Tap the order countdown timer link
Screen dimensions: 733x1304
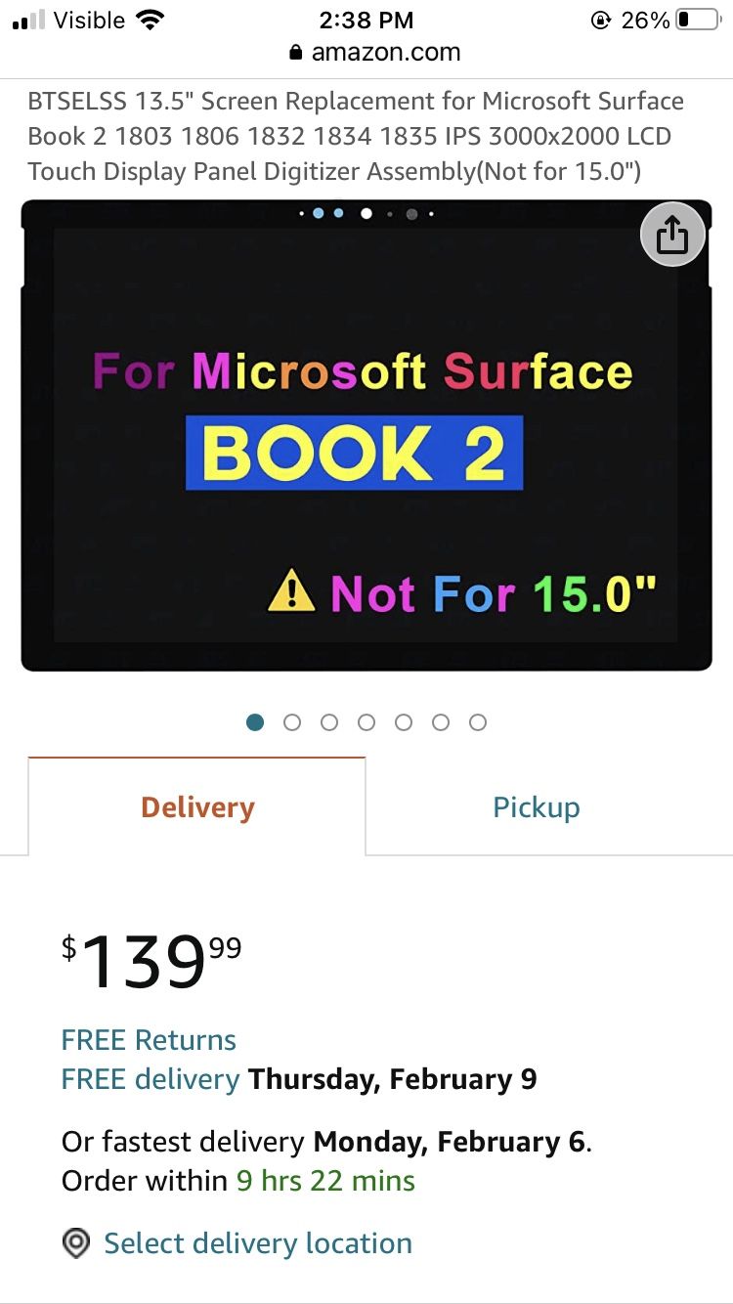tap(323, 1180)
